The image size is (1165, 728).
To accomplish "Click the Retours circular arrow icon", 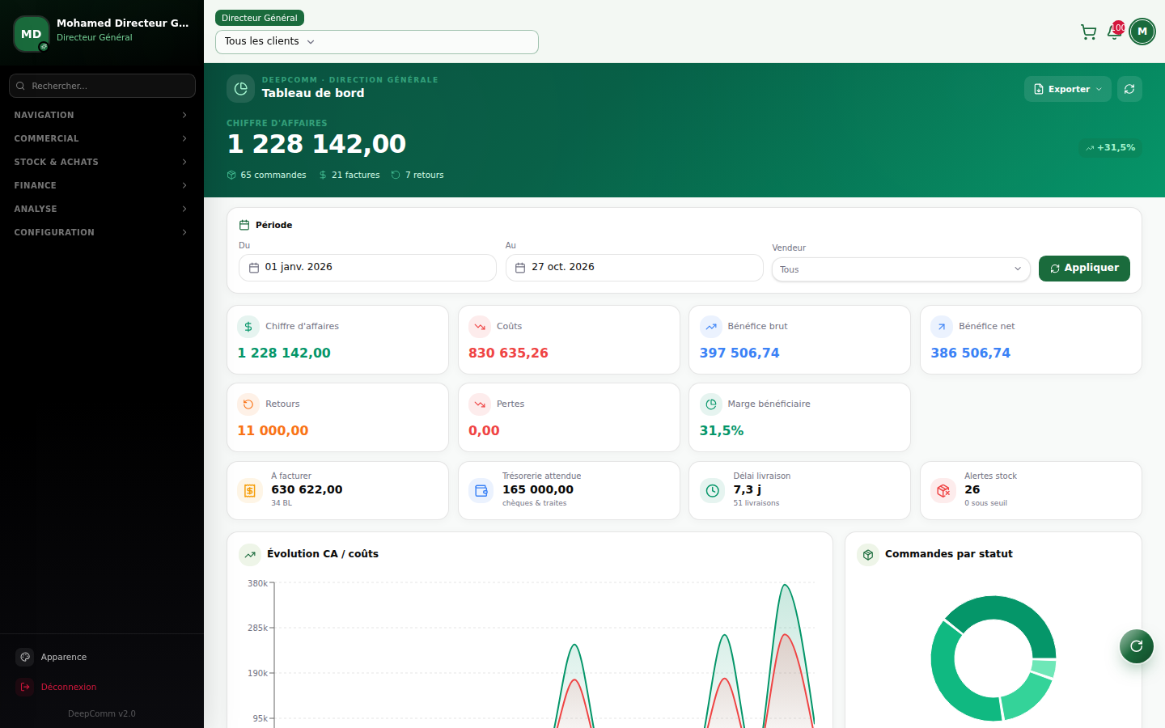I will click(x=248, y=404).
